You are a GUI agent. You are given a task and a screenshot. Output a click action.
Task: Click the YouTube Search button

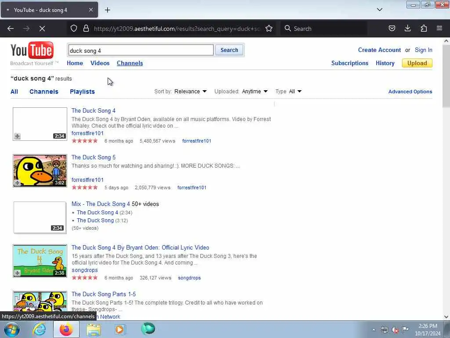coord(229,50)
